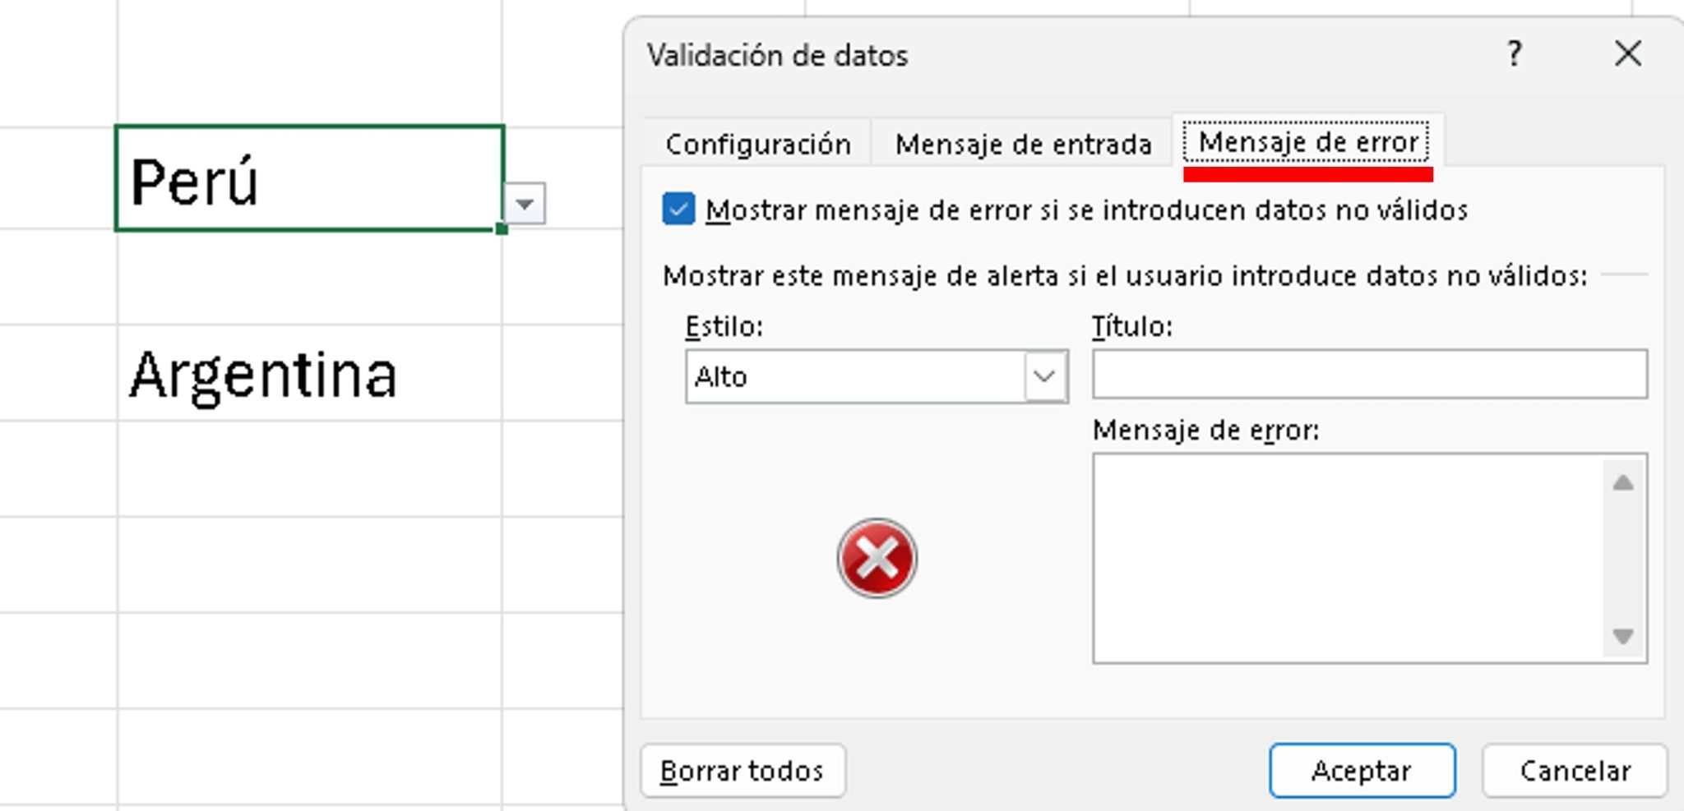Click the scrollbar down arrow of Mensaje de error
The image size is (1684, 811).
[x=1622, y=636]
